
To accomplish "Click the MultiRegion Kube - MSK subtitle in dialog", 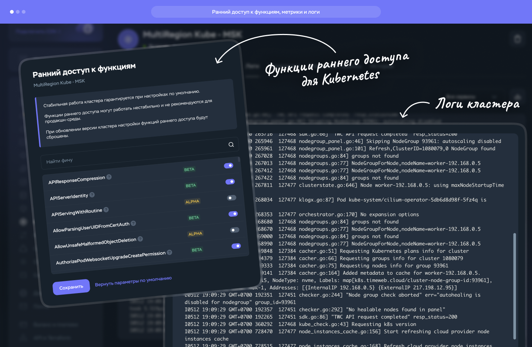I will tap(59, 83).
